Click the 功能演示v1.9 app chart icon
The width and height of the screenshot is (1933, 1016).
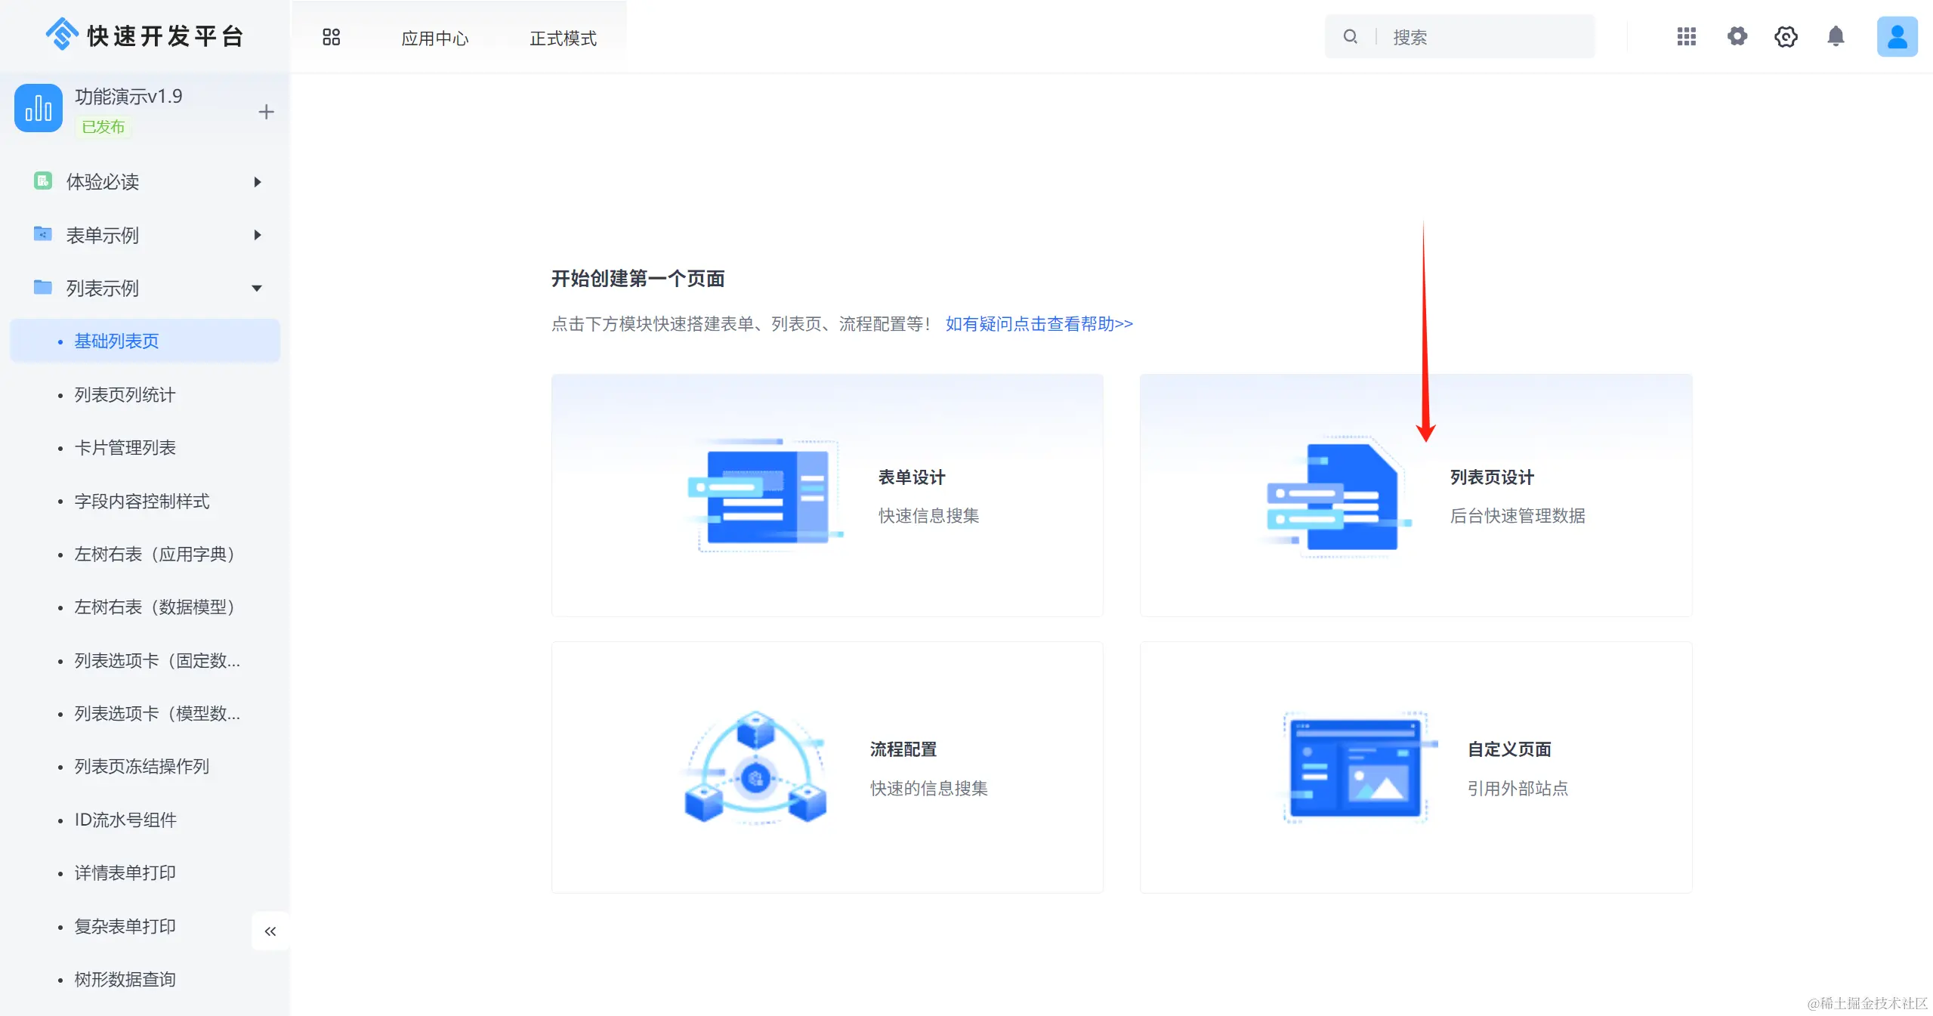click(x=38, y=108)
